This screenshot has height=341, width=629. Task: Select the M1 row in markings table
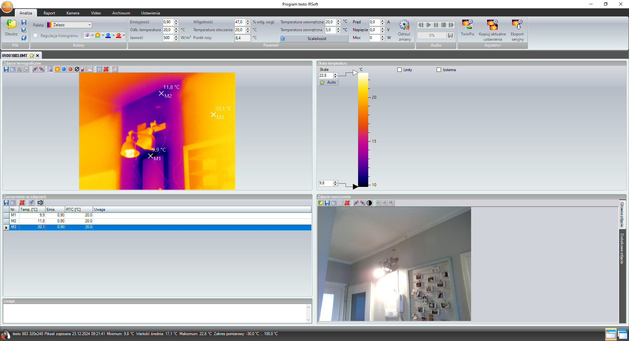pyautogui.click(x=14, y=215)
